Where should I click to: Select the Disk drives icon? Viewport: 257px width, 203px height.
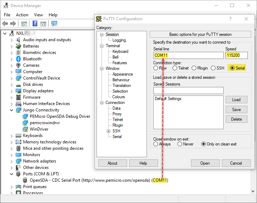18,85
